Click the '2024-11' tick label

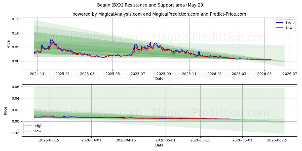(37, 74)
